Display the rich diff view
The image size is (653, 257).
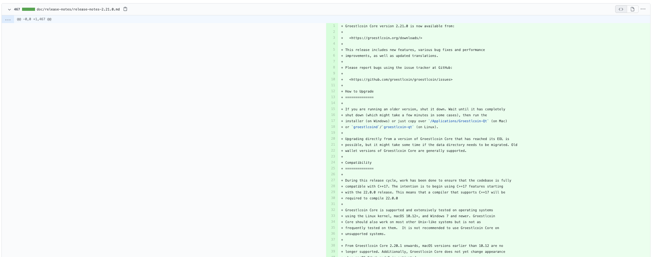coord(632,9)
